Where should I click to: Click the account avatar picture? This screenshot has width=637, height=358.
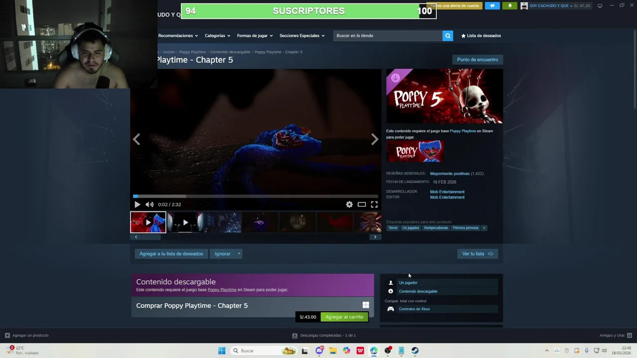(x=524, y=6)
